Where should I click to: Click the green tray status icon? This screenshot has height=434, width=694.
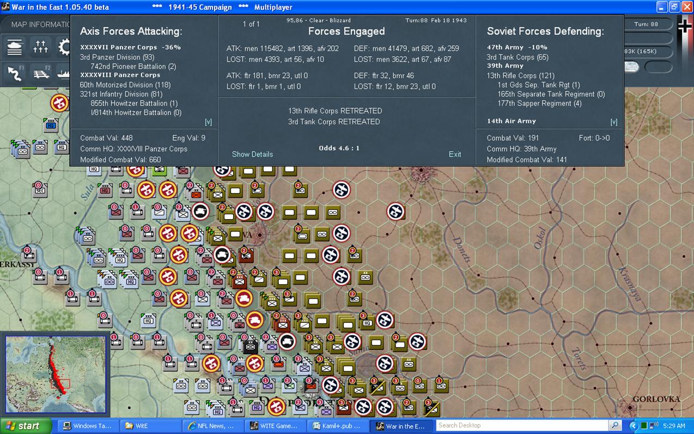click(644, 426)
